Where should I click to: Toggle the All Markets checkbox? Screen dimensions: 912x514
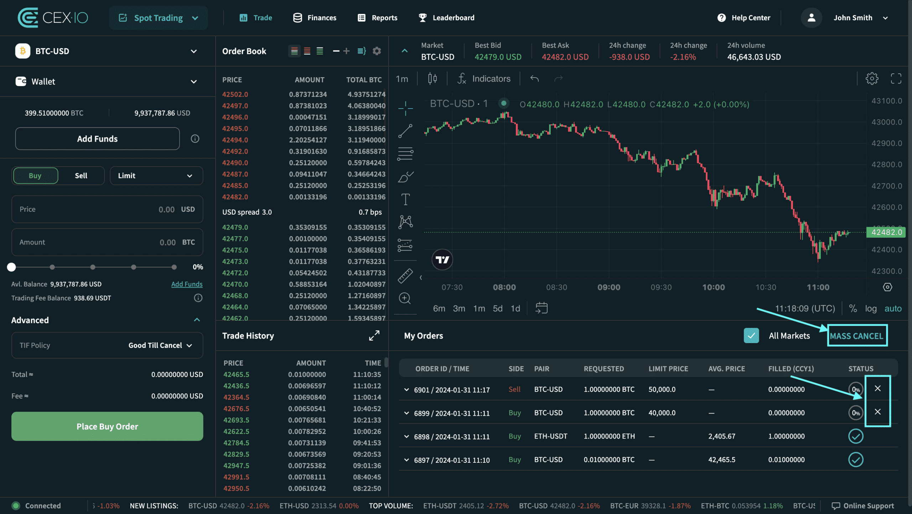tap(751, 336)
